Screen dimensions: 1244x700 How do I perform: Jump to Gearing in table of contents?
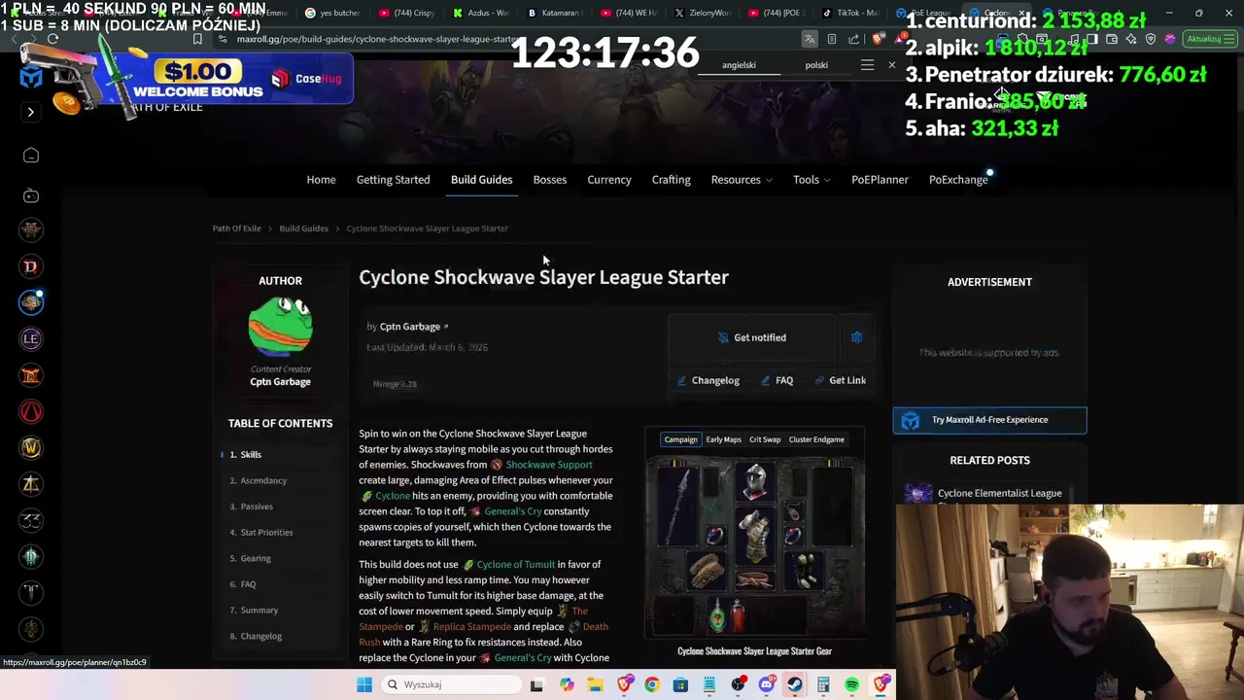point(256,558)
